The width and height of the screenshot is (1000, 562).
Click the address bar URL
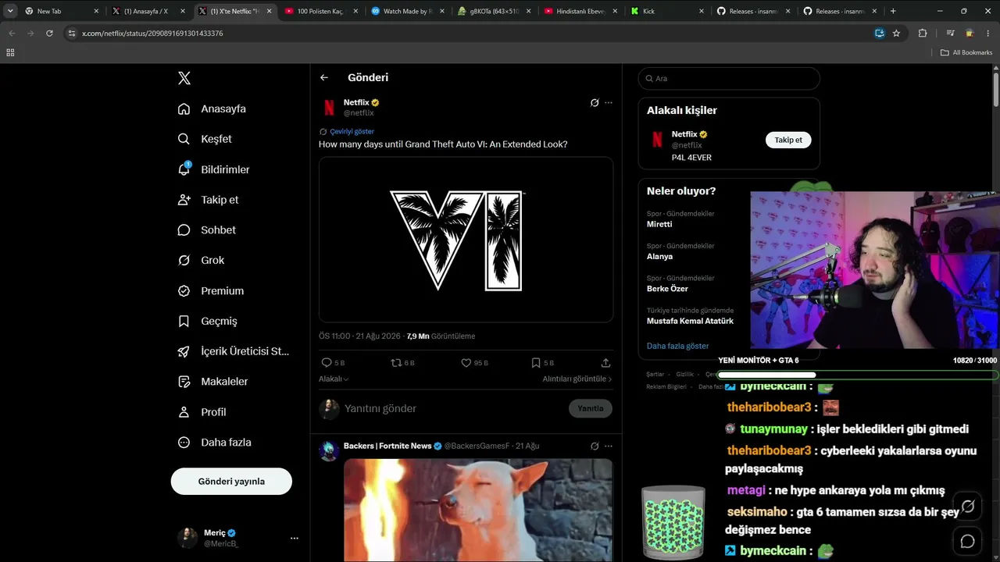(x=152, y=34)
